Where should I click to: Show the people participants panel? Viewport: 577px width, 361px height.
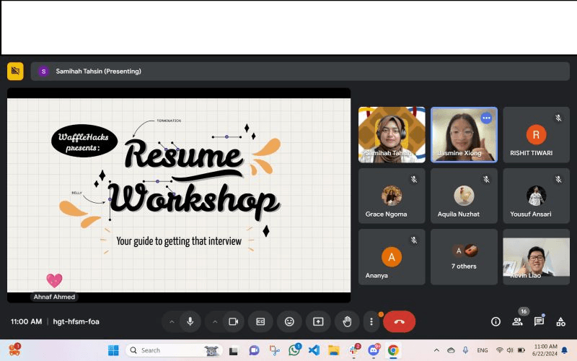tap(517, 321)
